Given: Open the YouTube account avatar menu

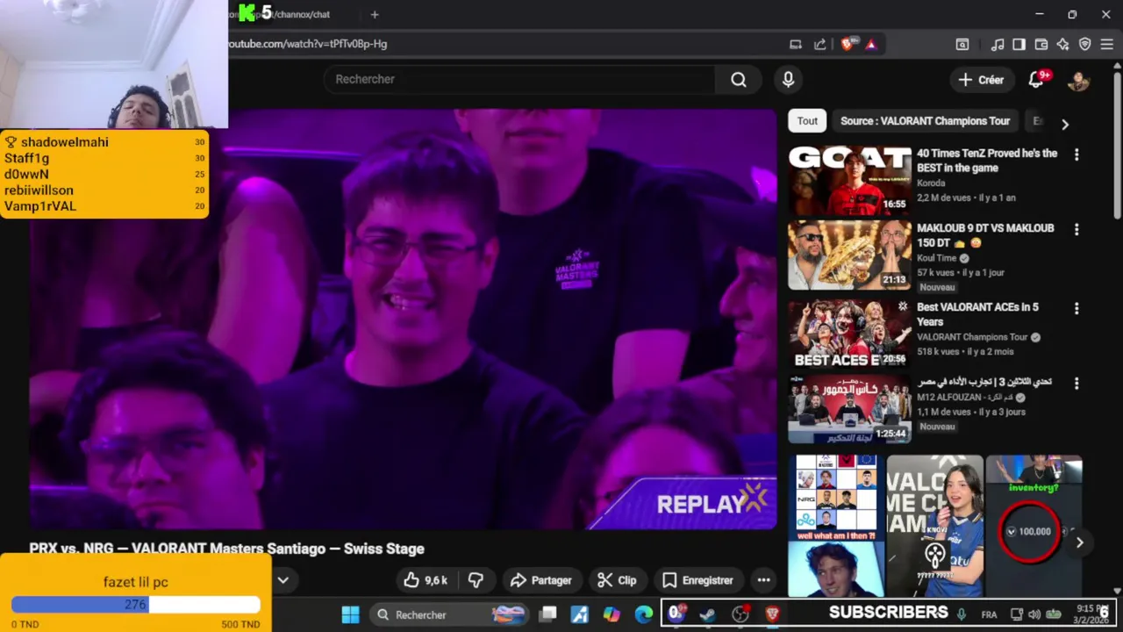Looking at the screenshot, I should click(1078, 80).
